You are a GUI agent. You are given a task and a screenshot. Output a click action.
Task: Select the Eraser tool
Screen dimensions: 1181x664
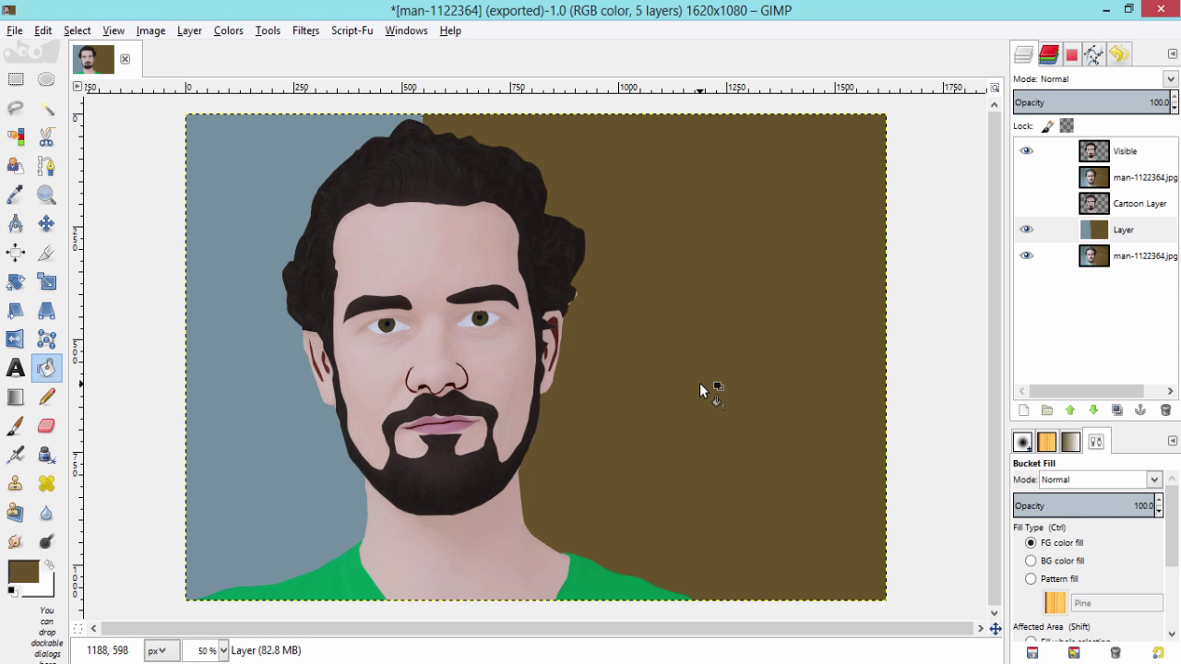pos(46,425)
